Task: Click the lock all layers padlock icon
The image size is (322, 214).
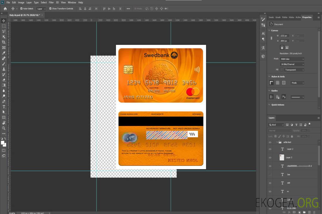Action: click(x=292, y=136)
